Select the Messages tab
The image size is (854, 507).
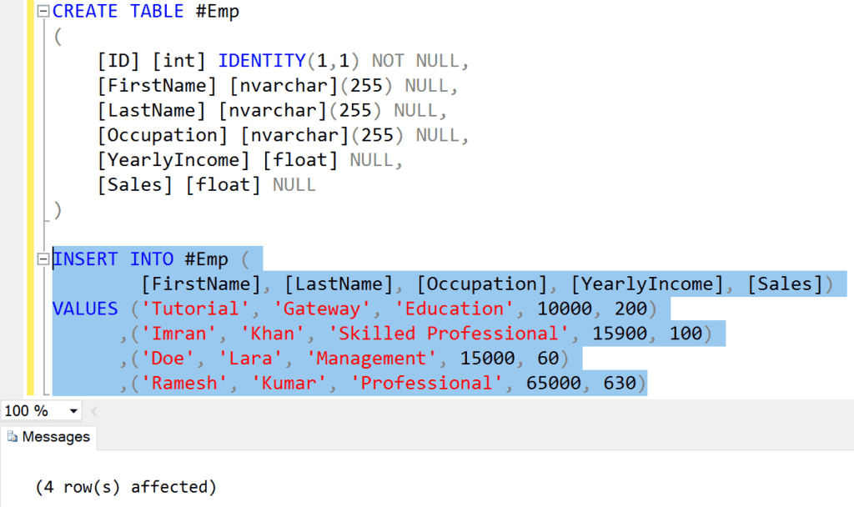56,437
